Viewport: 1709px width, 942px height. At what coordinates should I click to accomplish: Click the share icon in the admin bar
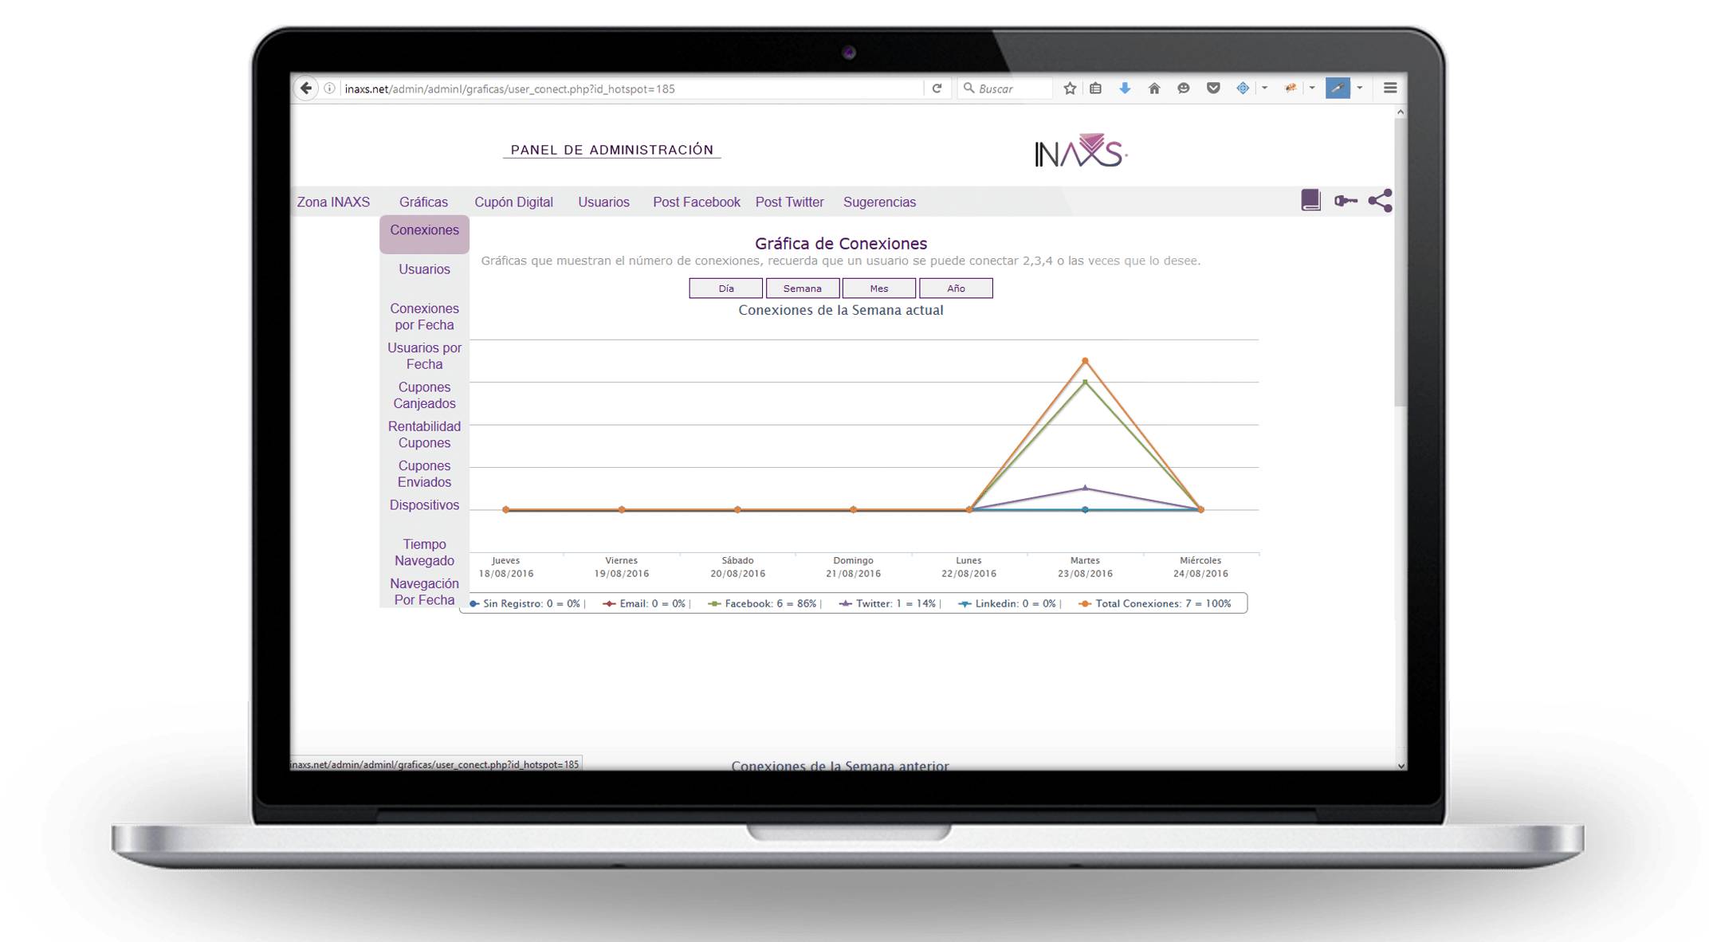point(1381,201)
